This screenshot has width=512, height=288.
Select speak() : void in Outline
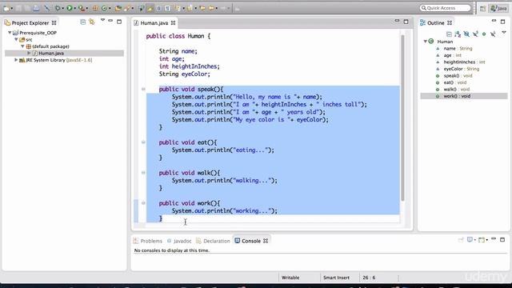coord(458,76)
